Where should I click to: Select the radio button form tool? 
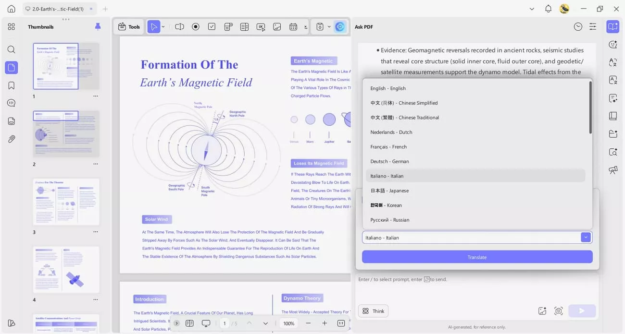click(196, 27)
